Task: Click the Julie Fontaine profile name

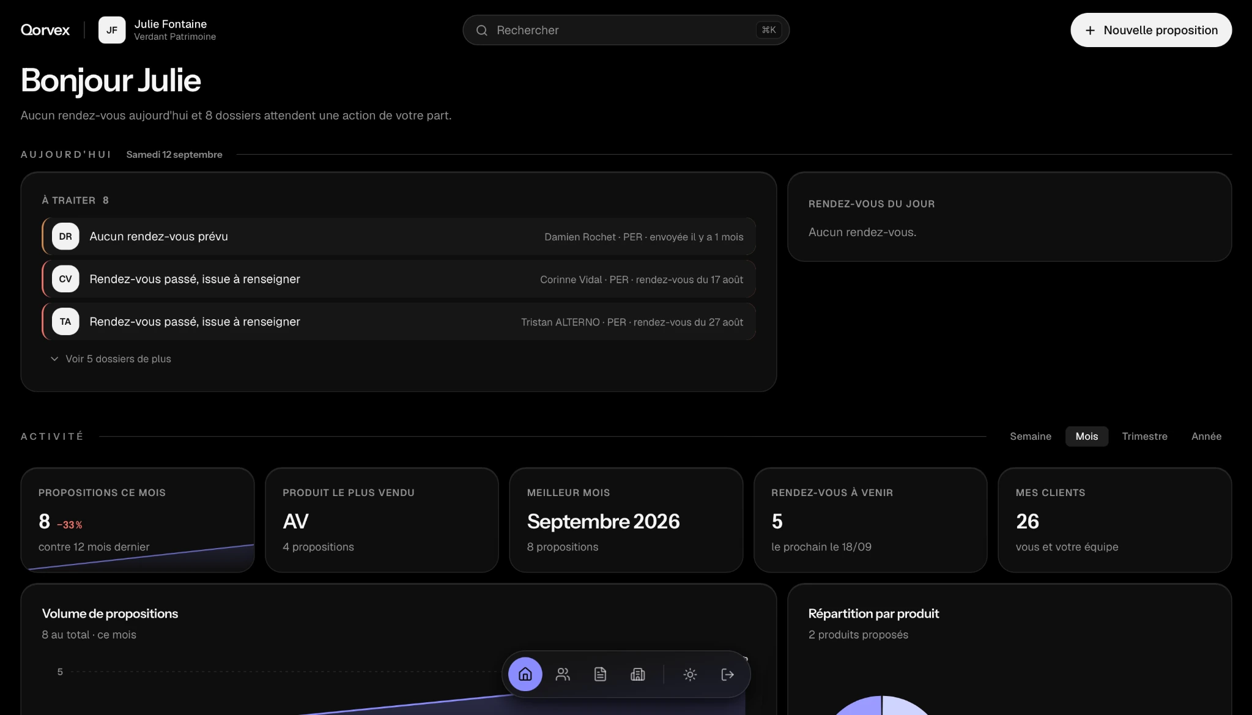Action: (x=171, y=24)
